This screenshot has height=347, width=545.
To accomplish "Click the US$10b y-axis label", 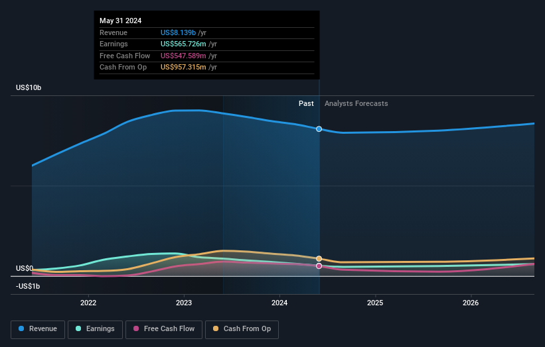I will point(29,87).
